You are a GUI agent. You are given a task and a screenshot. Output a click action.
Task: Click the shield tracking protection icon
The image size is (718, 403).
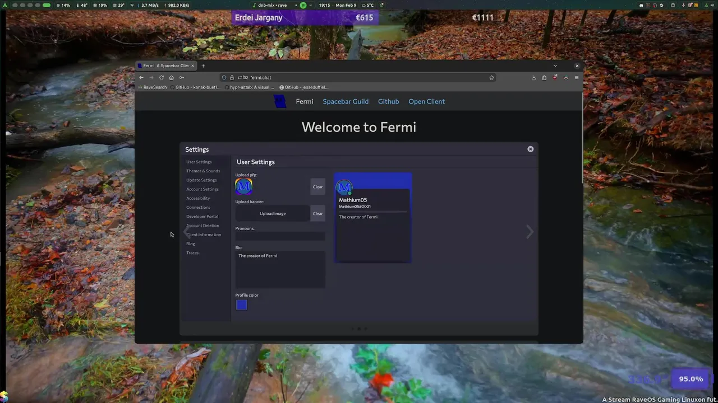tap(224, 77)
